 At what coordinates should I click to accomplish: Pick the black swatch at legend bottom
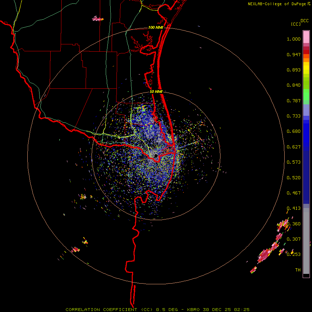[x=306, y=275]
